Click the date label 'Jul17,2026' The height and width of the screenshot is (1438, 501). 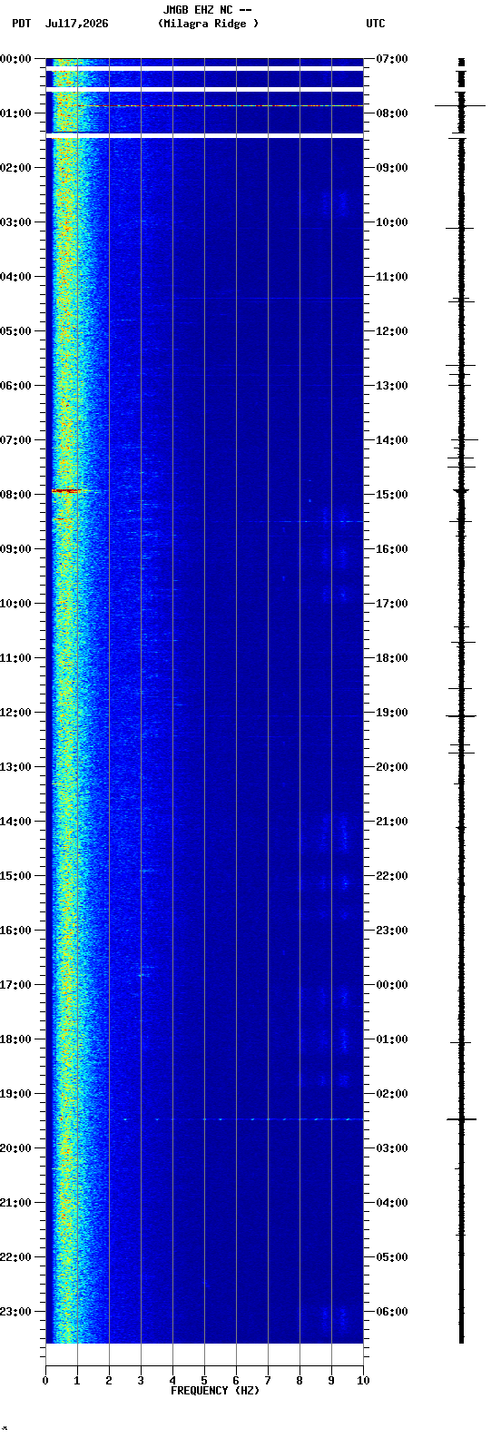[77, 24]
